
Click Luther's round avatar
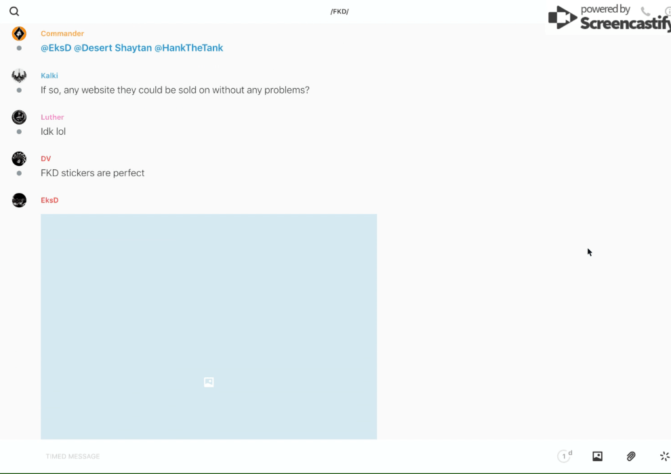19,117
